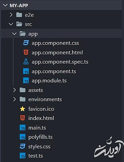
Task: Select the app.module.ts file name
Action: 49,81
